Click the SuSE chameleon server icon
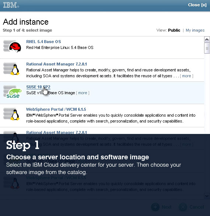 tap(13, 92)
